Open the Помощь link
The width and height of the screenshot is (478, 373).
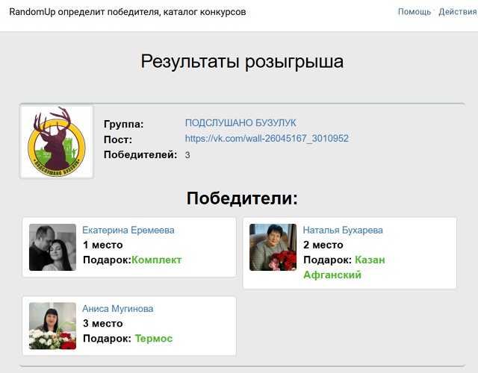[x=415, y=12]
